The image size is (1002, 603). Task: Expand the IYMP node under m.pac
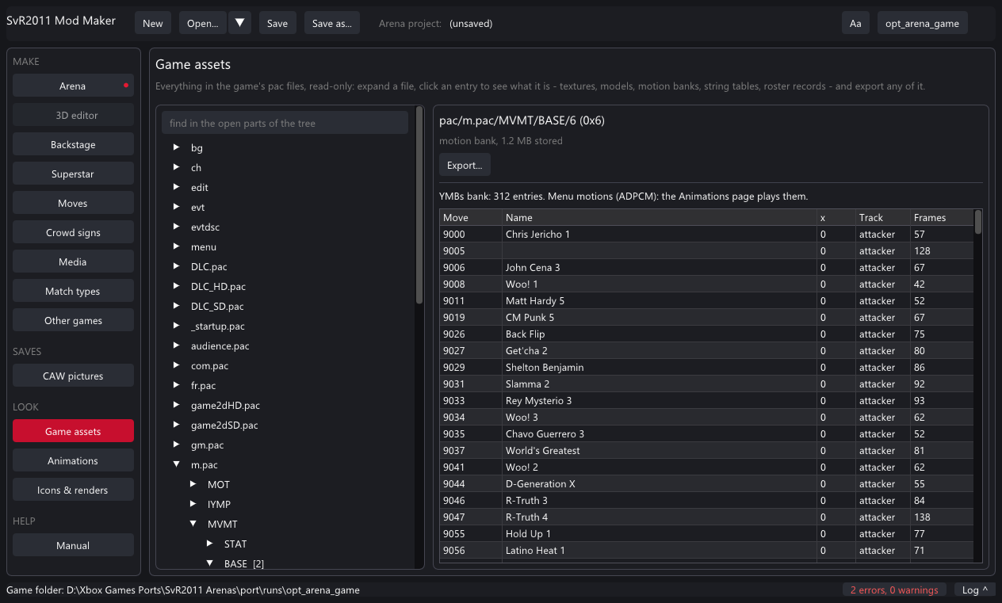(x=193, y=504)
